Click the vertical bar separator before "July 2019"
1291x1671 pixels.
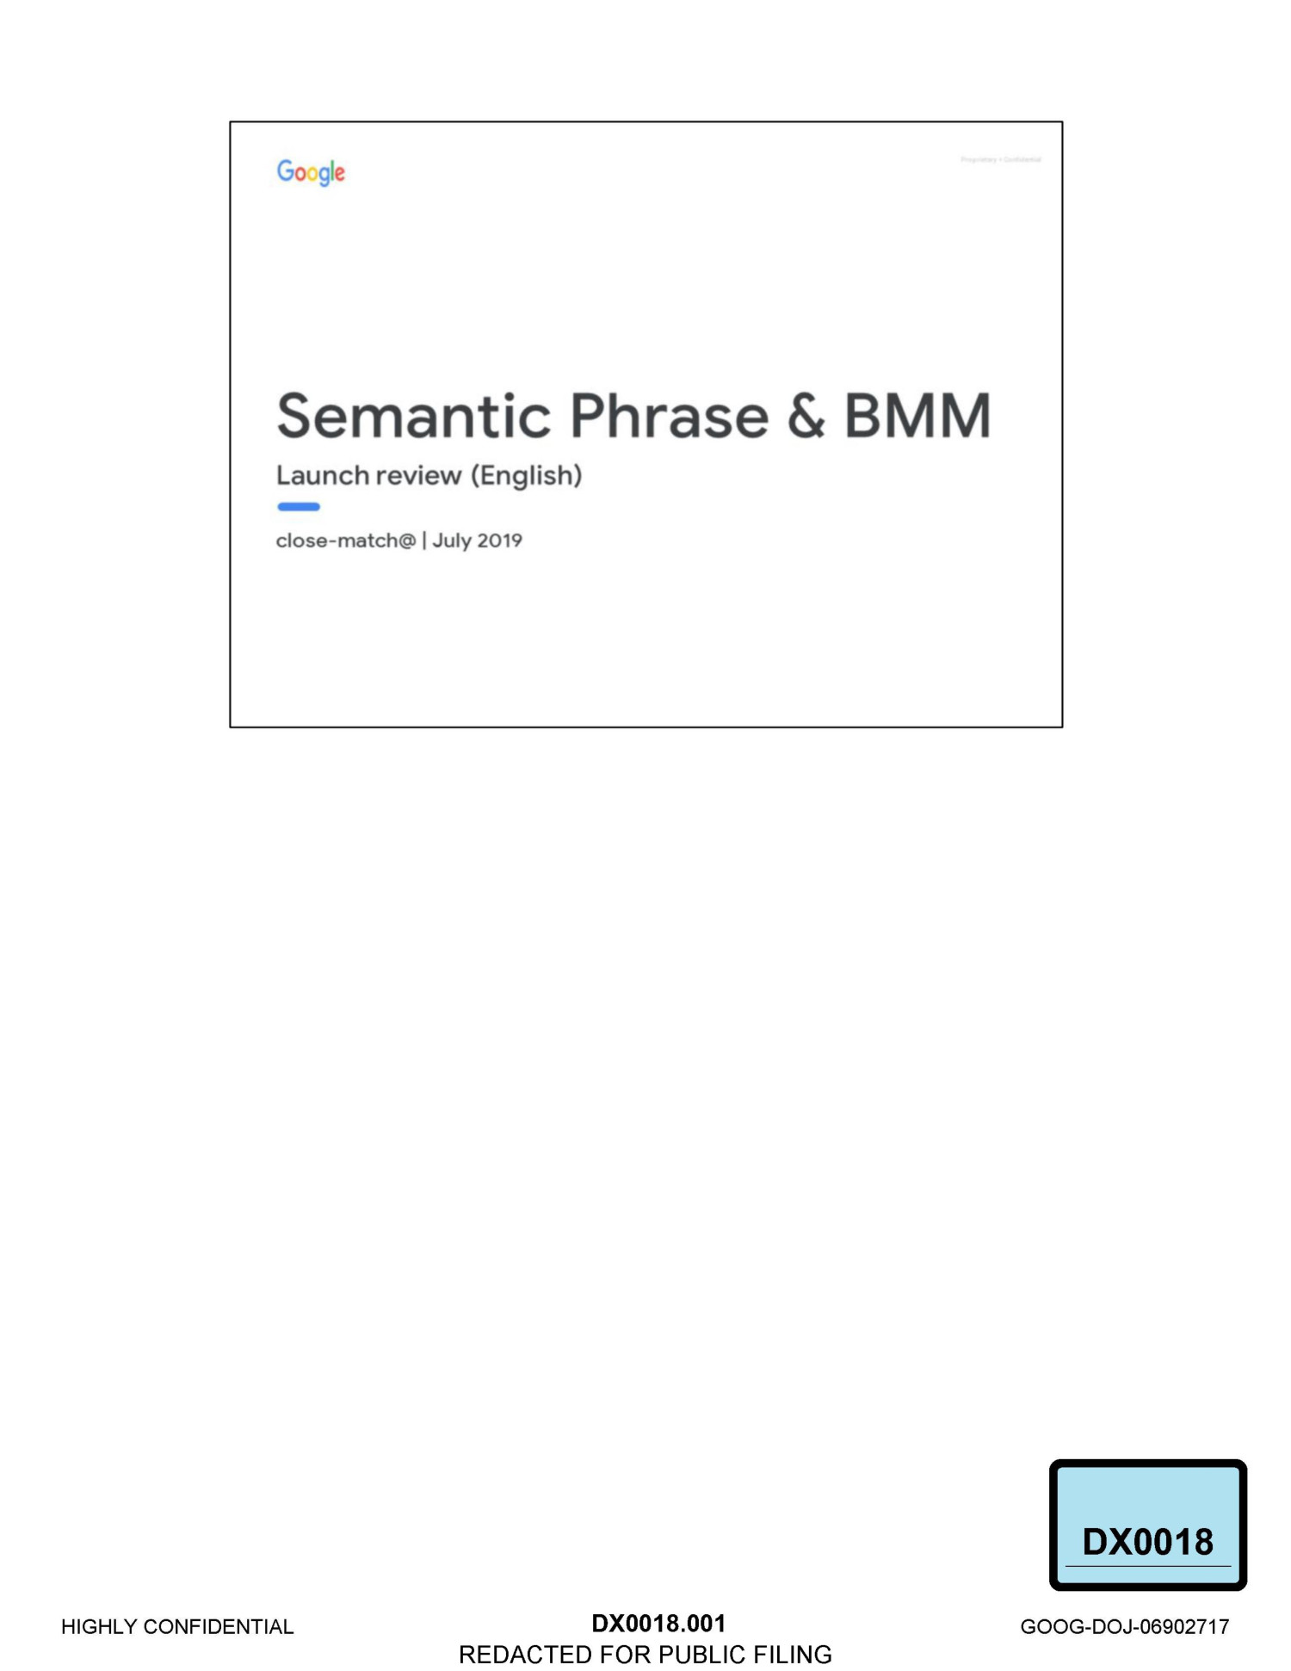(x=424, y=541)
